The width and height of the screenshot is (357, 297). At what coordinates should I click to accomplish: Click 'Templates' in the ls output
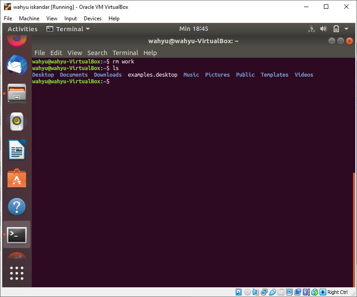(274, 74)
